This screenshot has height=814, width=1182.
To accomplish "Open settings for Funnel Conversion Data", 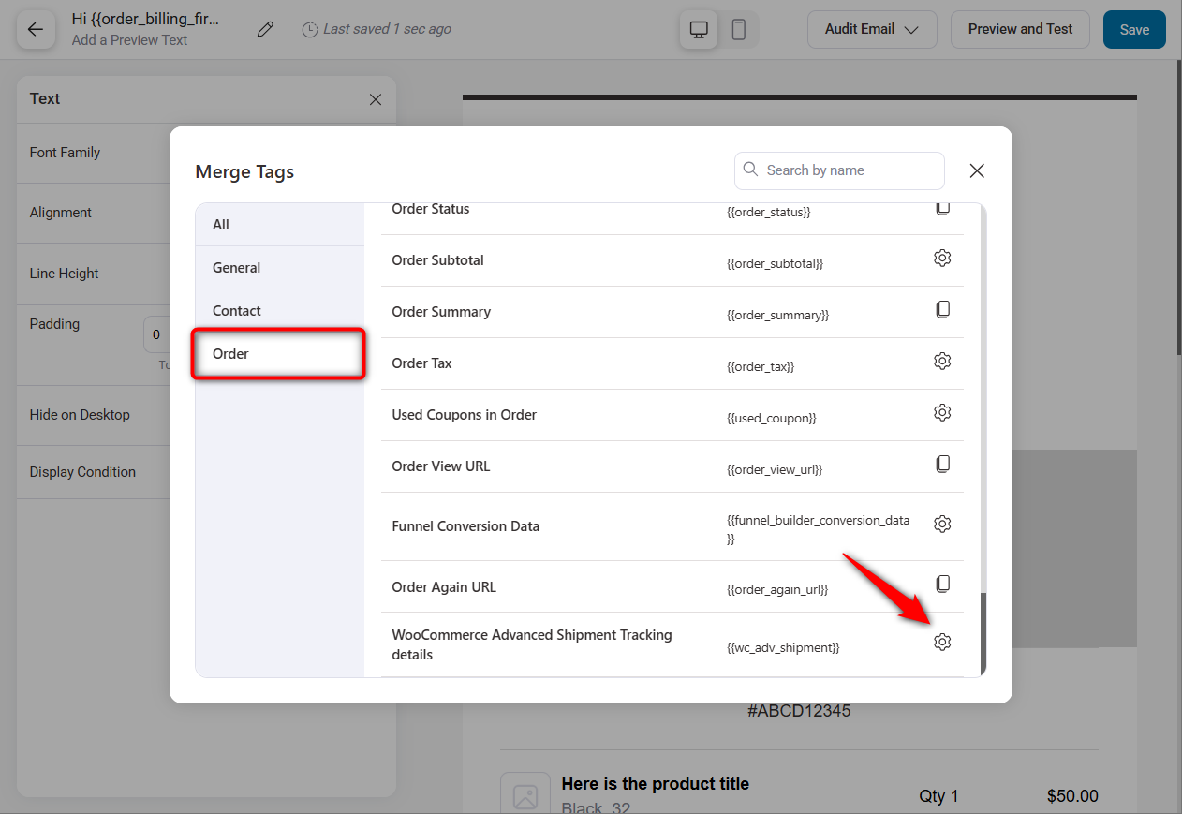I will [x=942, y=524].
